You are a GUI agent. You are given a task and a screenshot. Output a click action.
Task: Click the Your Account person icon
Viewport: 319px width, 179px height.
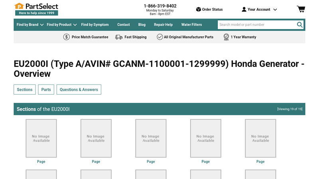tap(244, 10)
